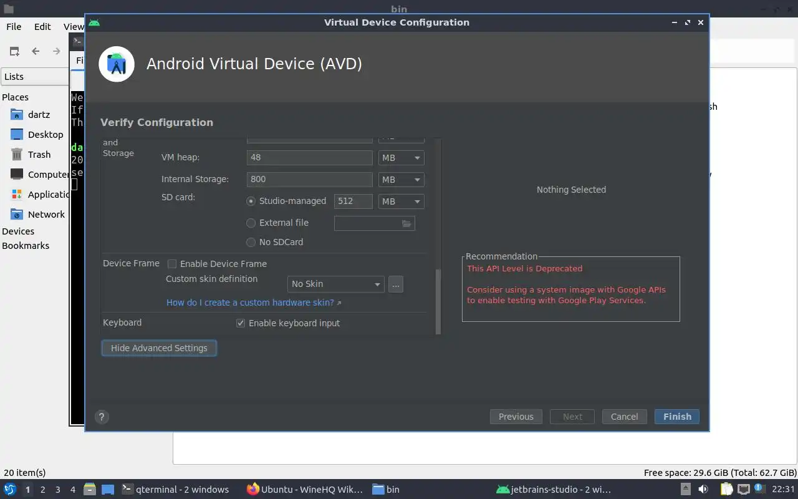Switch to the bin file manager window
This screenshot has width=798, height=499.
pyautogui.click(x=386, y=490)
